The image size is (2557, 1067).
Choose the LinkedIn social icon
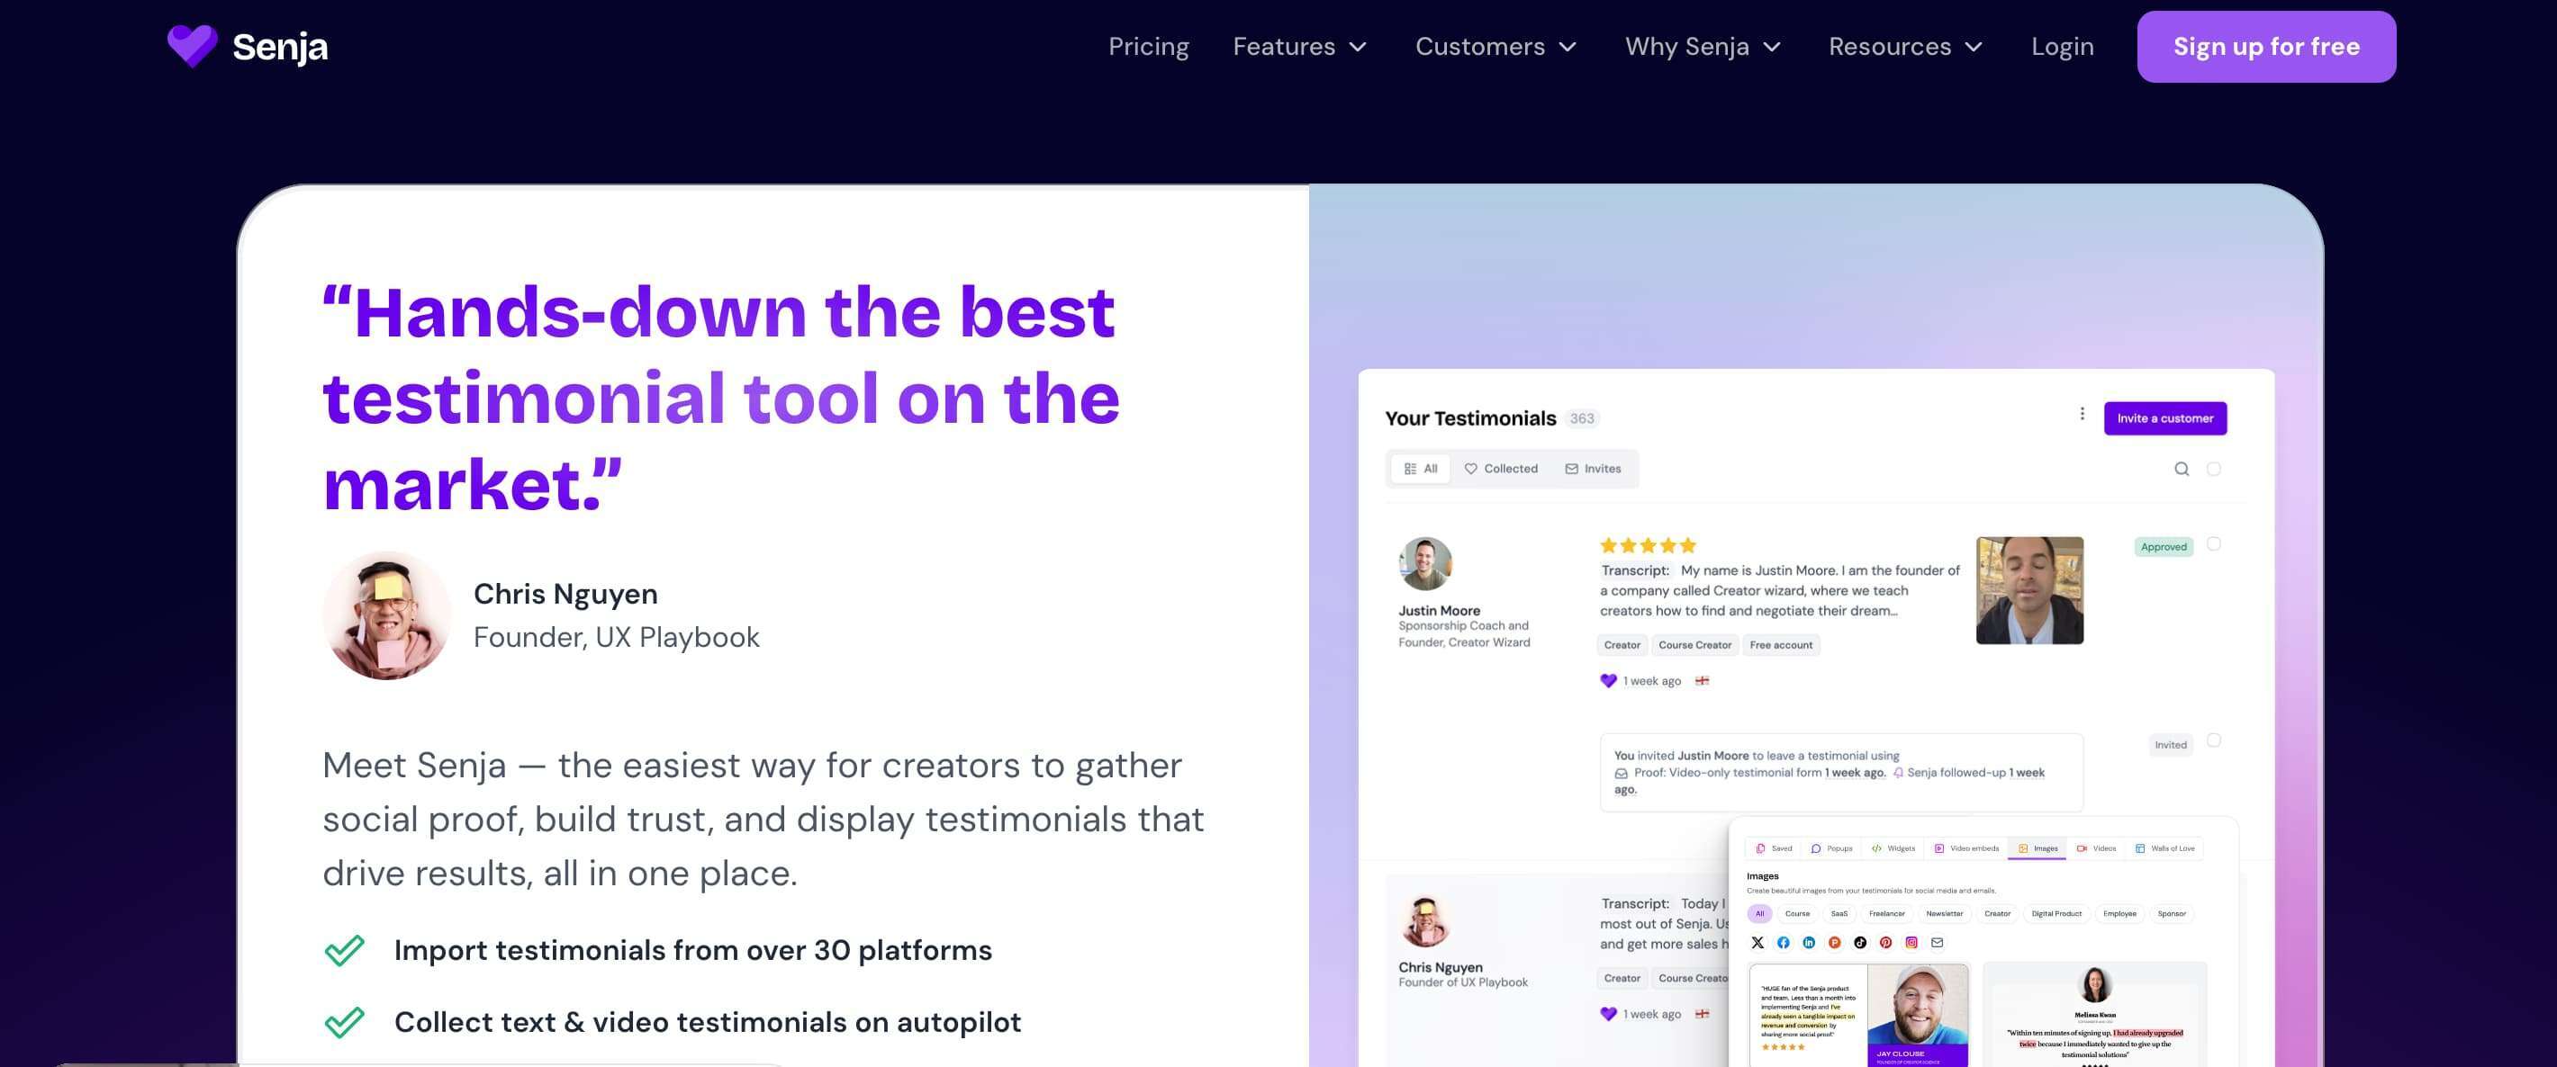coord(1809,943)
